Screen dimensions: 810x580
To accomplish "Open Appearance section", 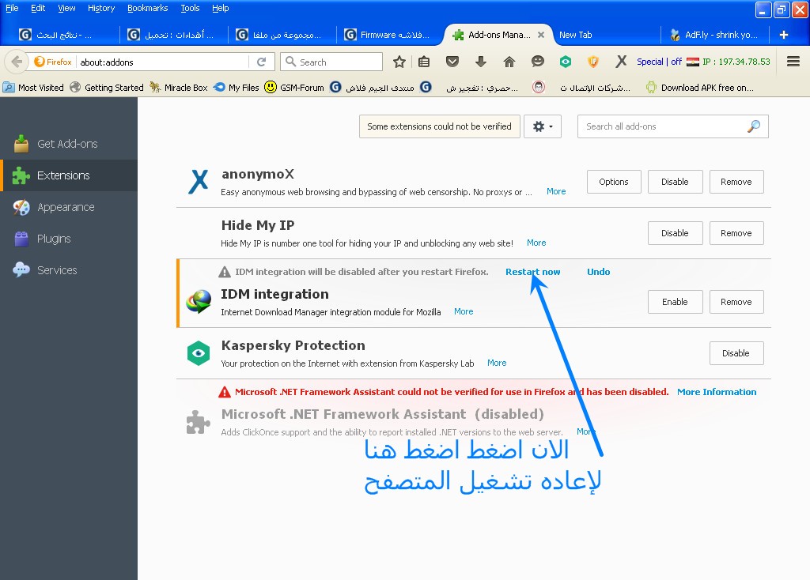I will tap(69, 207).
